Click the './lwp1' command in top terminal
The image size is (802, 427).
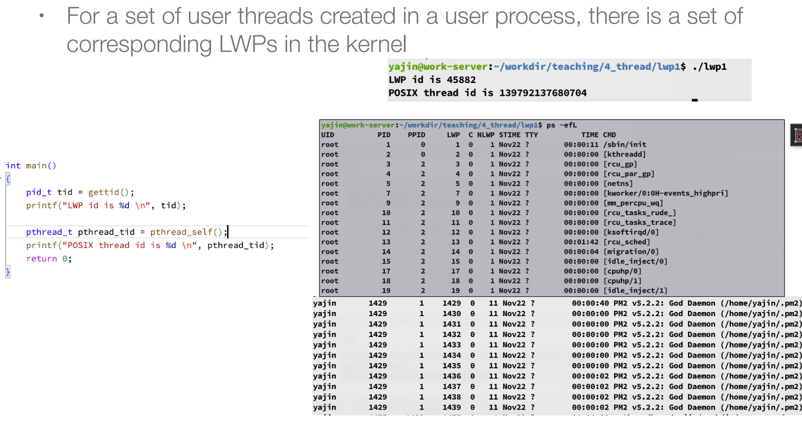point(710,67)
